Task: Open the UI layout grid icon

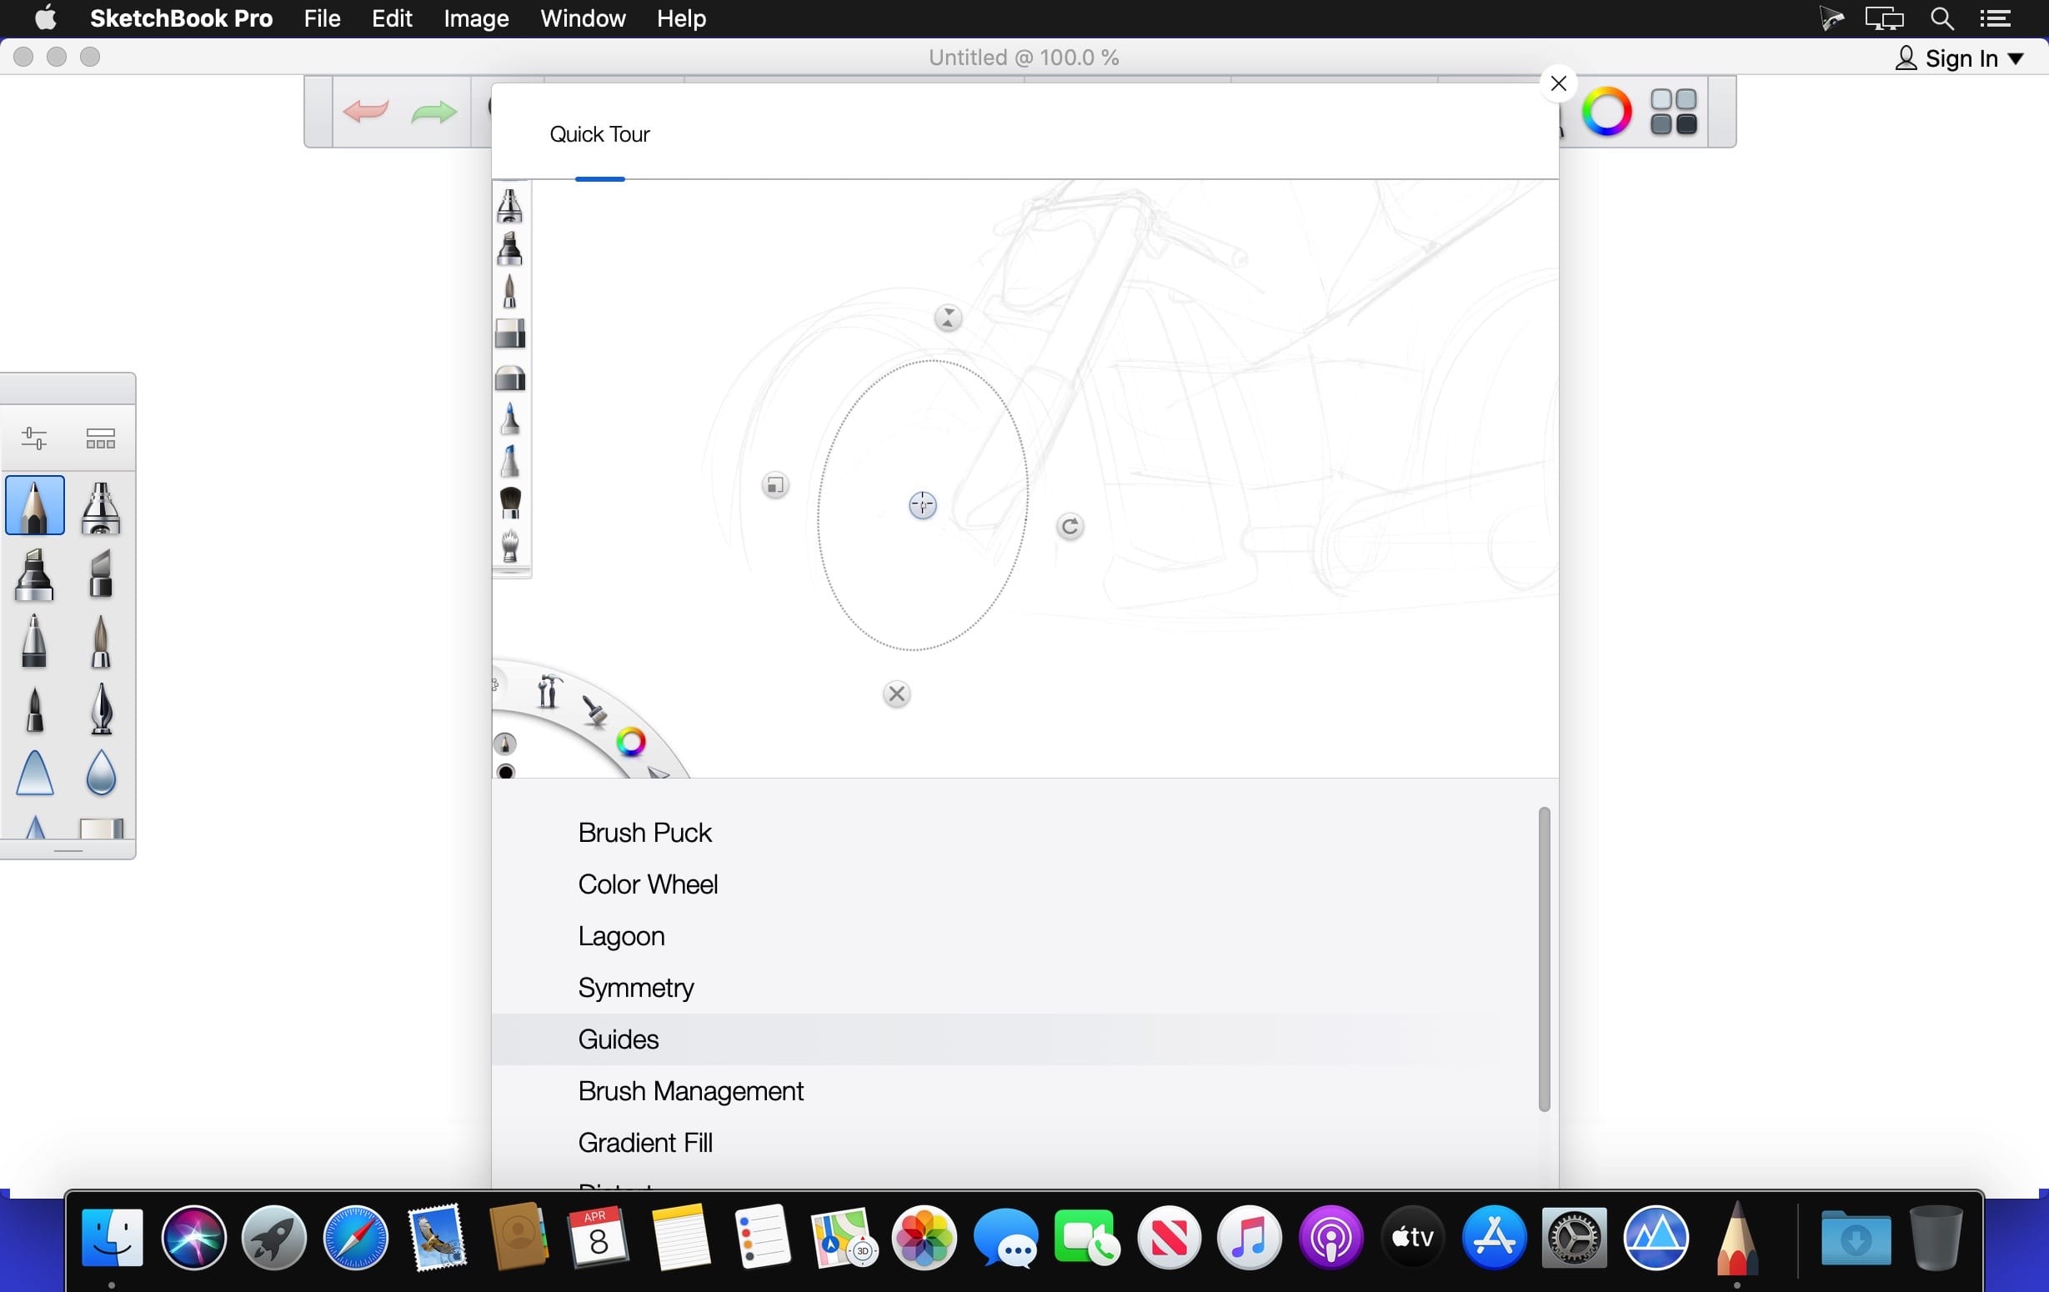Action: pyautogui.click(x=1672, y=112)
